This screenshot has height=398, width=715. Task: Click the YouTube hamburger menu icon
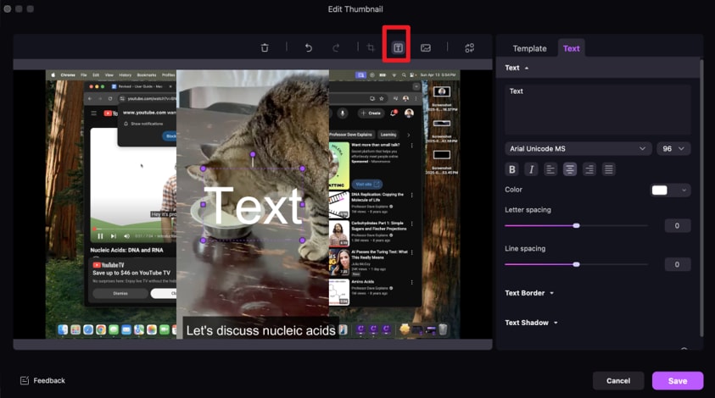point(94,113)
